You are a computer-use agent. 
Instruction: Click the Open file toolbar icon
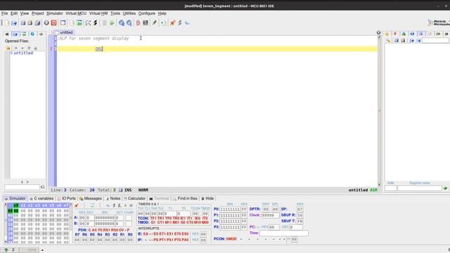(x=14, y=23)
